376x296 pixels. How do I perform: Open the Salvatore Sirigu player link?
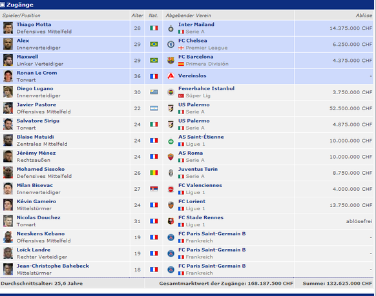[x=38, y=121]
